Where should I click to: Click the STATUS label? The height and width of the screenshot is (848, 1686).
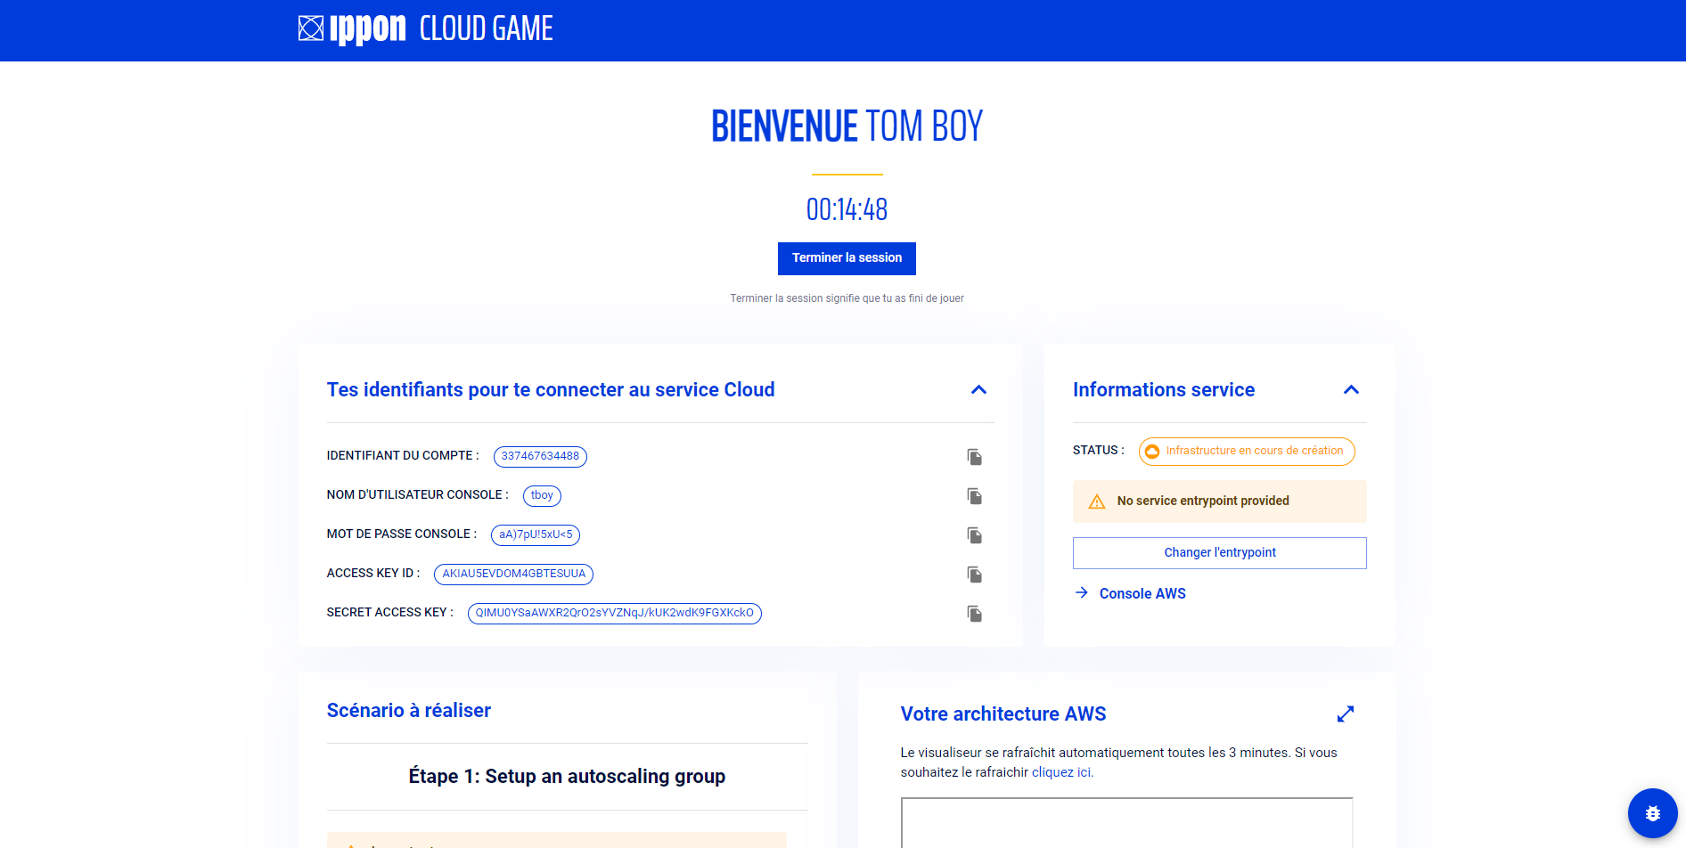click(1099, 450)
